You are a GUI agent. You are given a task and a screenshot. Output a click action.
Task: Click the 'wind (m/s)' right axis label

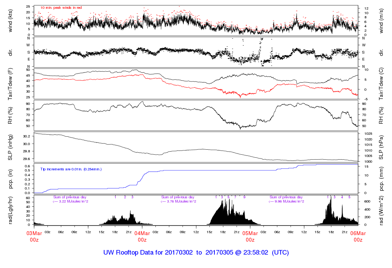pyautogui.click(x=381, y=21)
